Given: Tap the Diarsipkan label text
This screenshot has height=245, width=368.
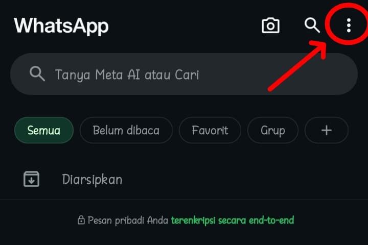Looking at the screenshot, I should coord(92,180).
